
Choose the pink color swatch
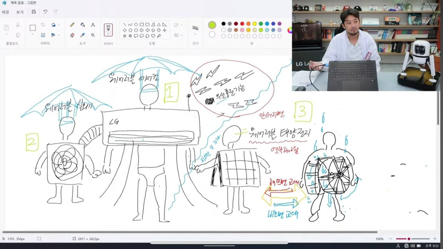242,30
